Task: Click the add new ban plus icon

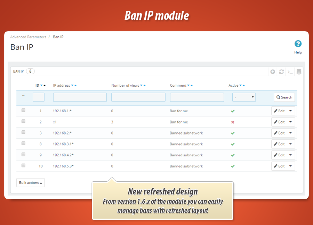Action: click(x=273, y=72)
